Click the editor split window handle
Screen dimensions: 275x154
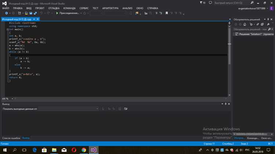(230, 23)
